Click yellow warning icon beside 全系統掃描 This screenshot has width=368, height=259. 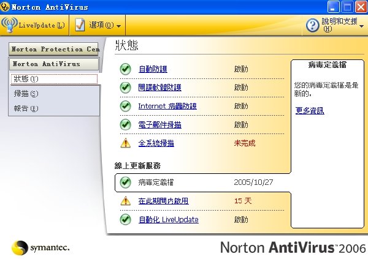click(x=126, y=143)
